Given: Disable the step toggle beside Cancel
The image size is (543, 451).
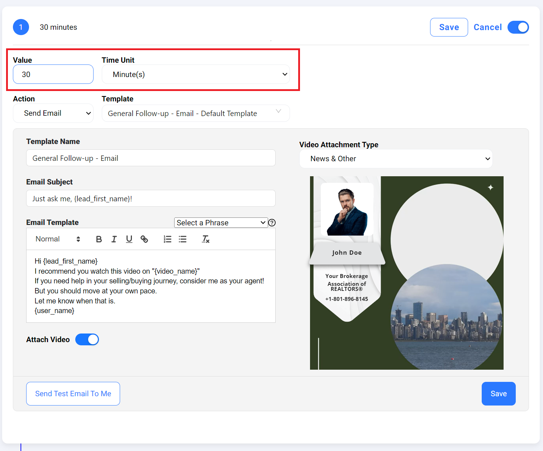Looking at the screenshot, I should 518,27.
